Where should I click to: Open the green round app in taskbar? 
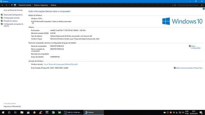click(x=53, y=112)
